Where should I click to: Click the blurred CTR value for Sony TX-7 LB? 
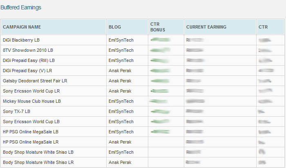click(x=261, y=111)
